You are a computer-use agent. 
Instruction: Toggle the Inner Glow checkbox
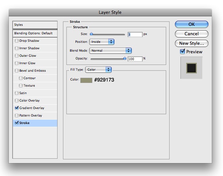tap(17, 63)
